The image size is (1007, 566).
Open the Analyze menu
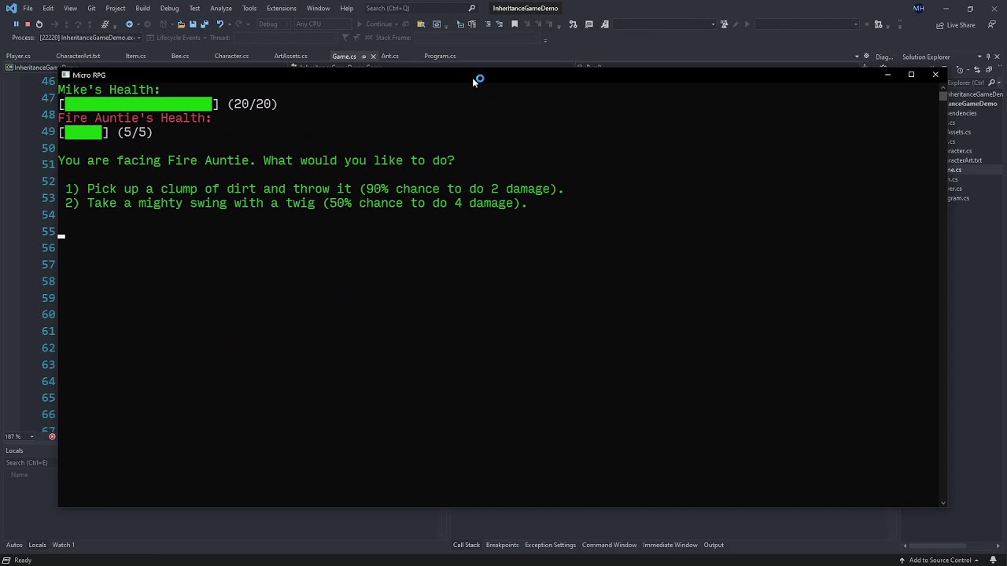(221, 9)
